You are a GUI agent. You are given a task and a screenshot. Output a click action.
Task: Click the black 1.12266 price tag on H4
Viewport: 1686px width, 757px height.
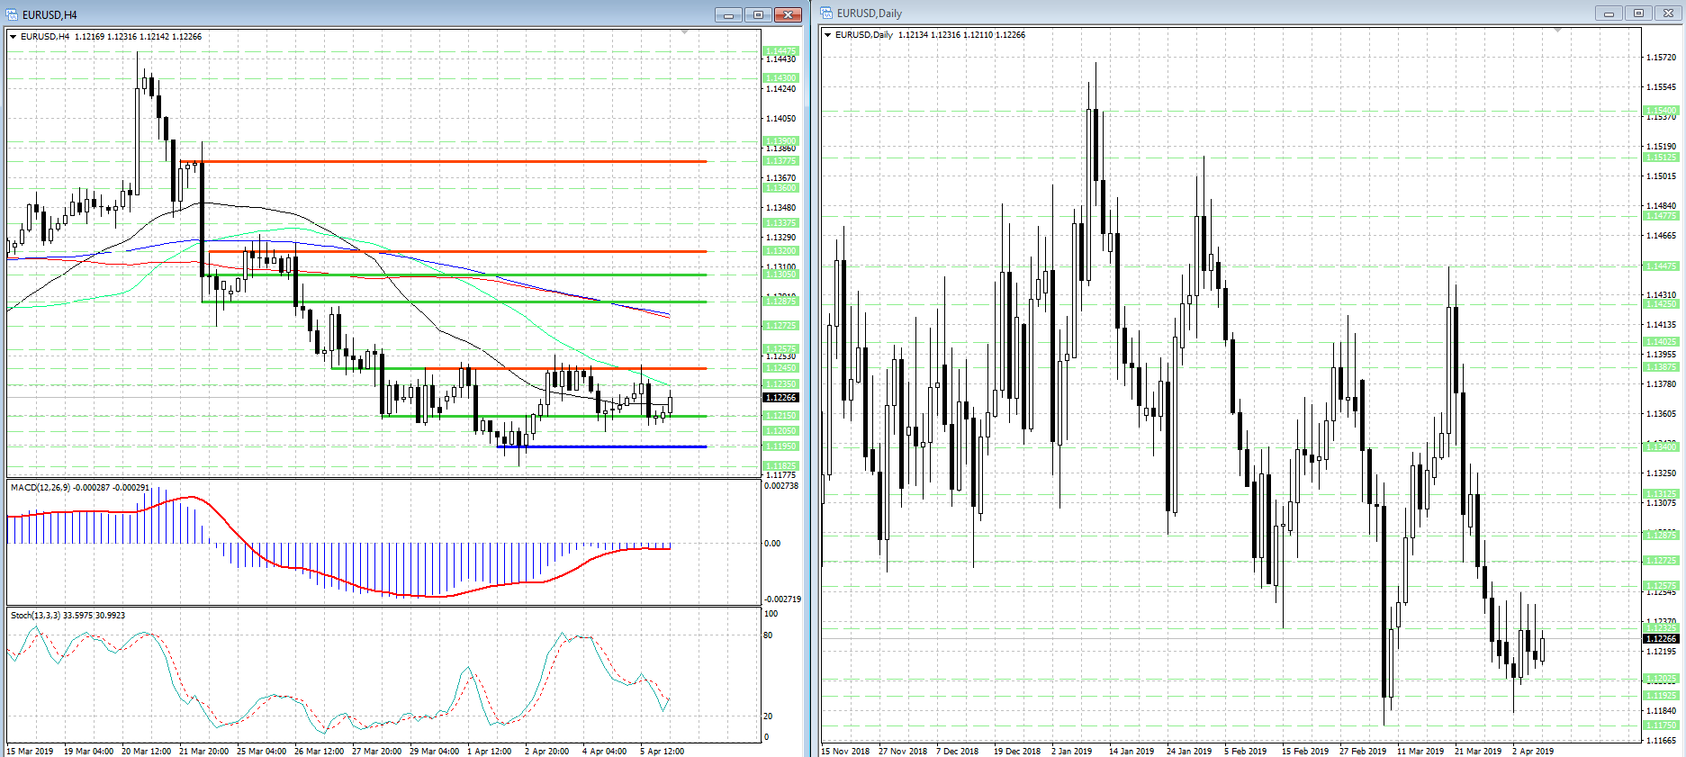780,397
